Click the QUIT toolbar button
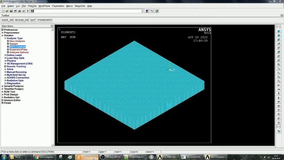284x160 pixels. tap(33, 20)
